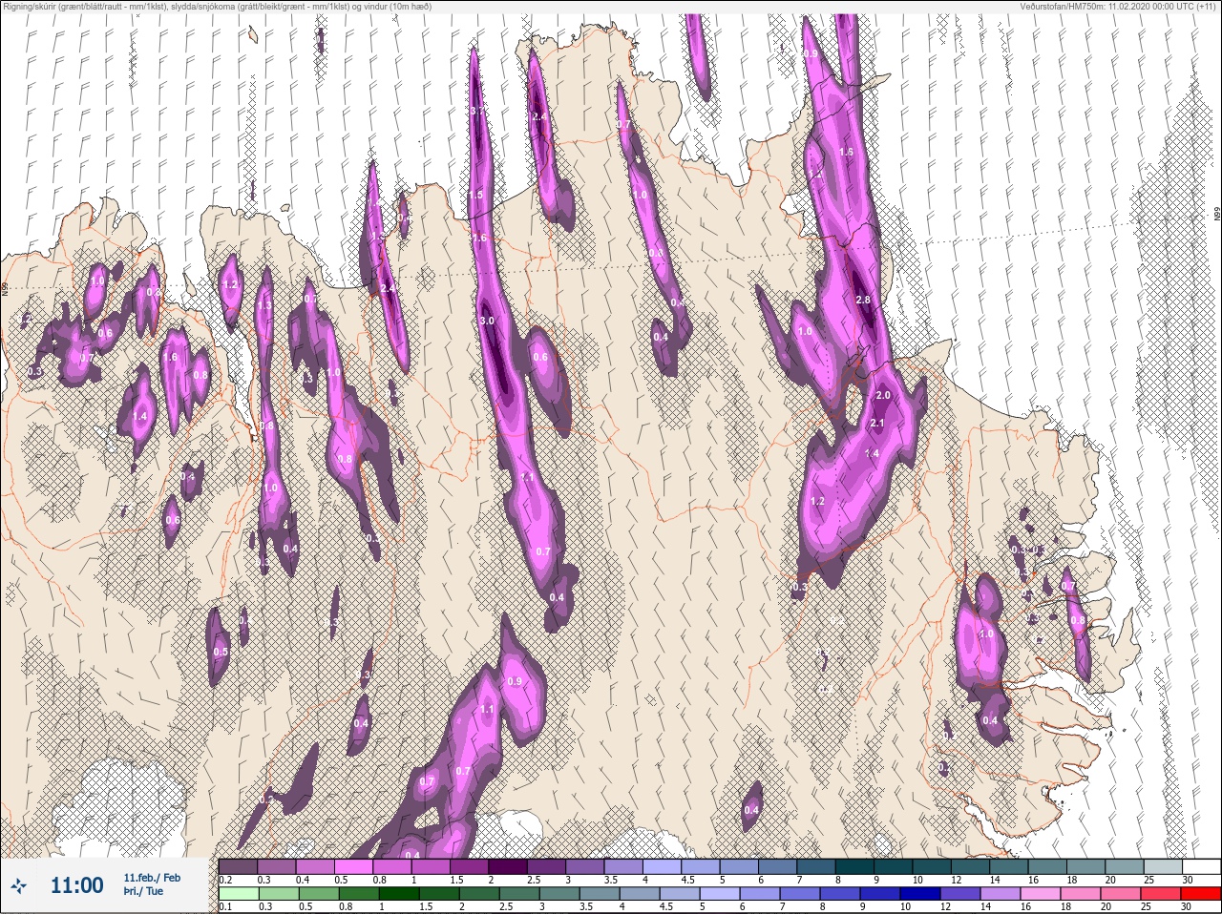The width and height of the screenshot is (1222, 914).
Task: Click the 11:00 forecast time label
Action: [x=76, y=885]
